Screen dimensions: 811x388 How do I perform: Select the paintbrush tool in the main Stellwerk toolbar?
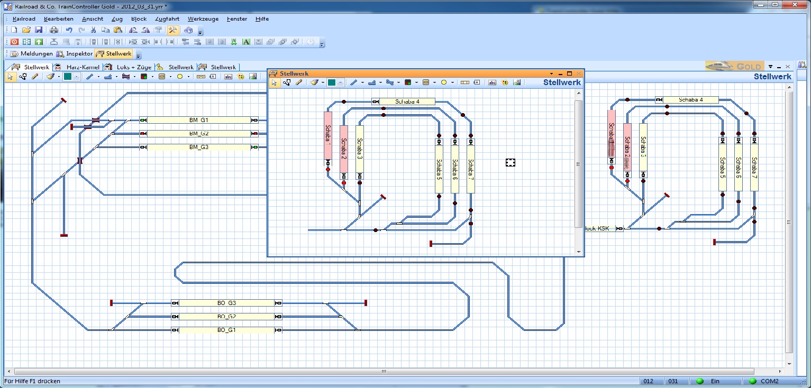[50, 77]
